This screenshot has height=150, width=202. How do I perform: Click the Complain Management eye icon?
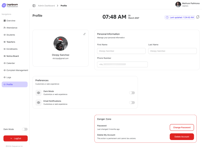(5, 70)
